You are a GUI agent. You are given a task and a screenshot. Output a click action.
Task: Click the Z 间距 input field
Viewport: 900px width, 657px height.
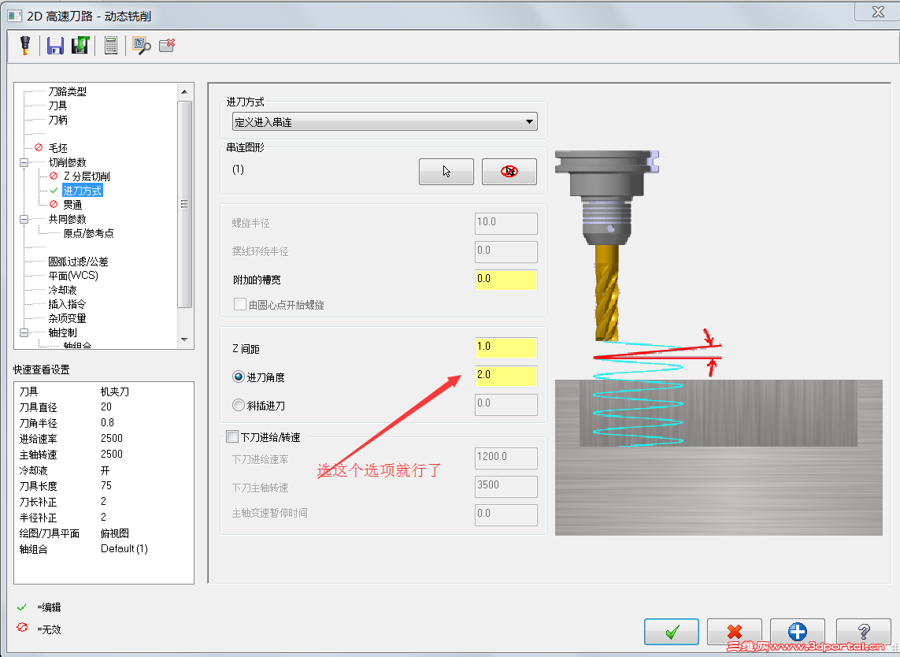(x=506, y=347)
